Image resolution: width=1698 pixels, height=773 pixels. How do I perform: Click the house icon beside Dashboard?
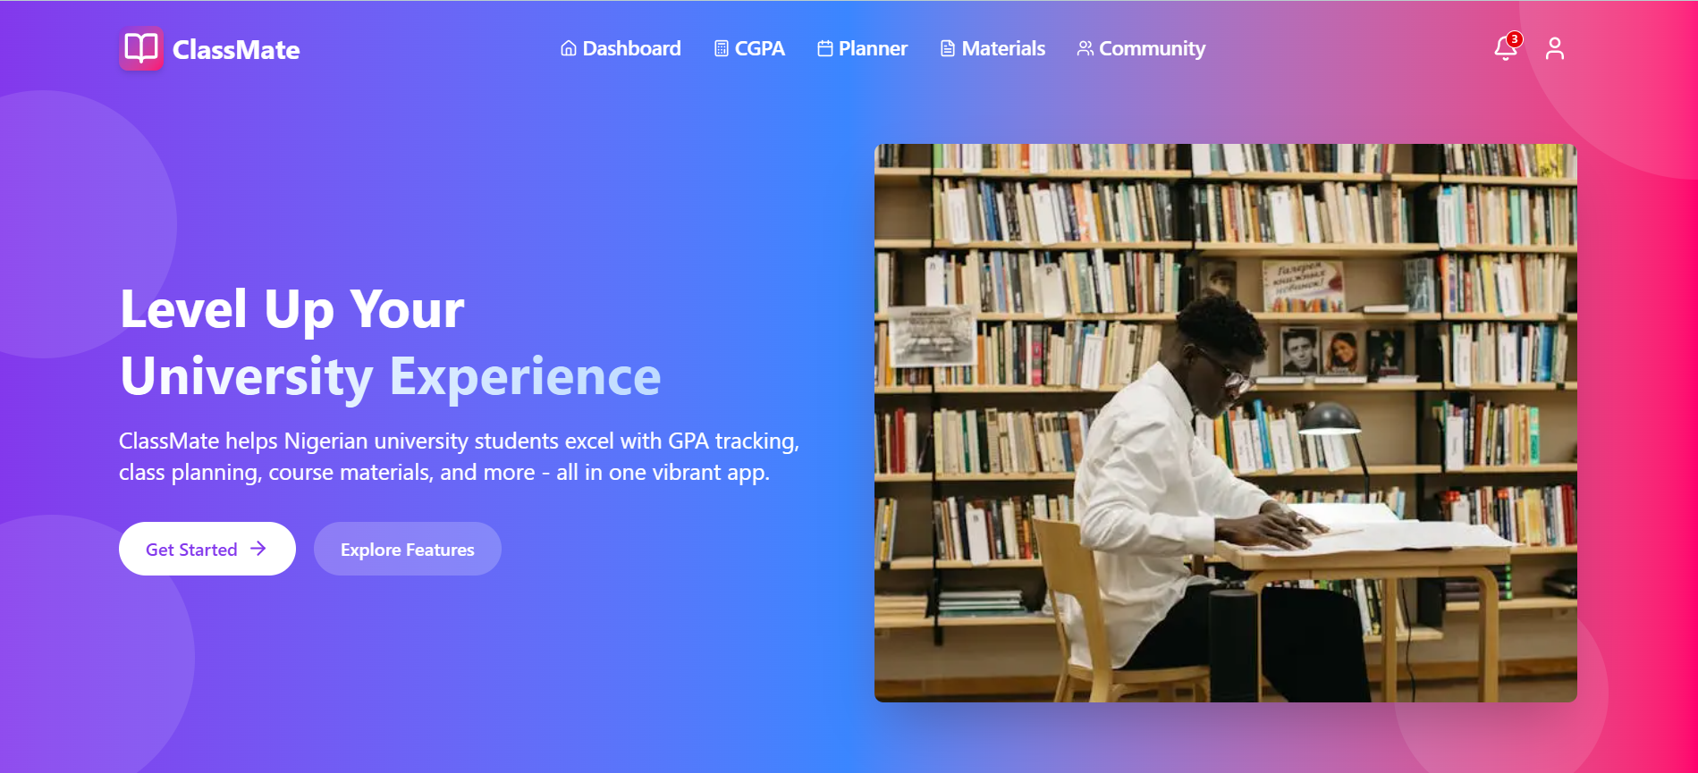point(568,48)
